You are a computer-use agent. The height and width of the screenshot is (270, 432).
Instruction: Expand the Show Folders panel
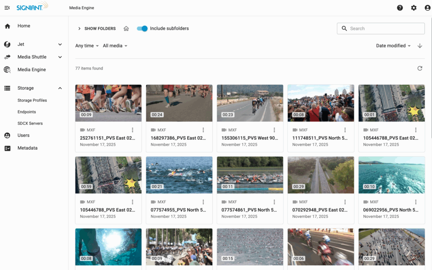point(97,29)
